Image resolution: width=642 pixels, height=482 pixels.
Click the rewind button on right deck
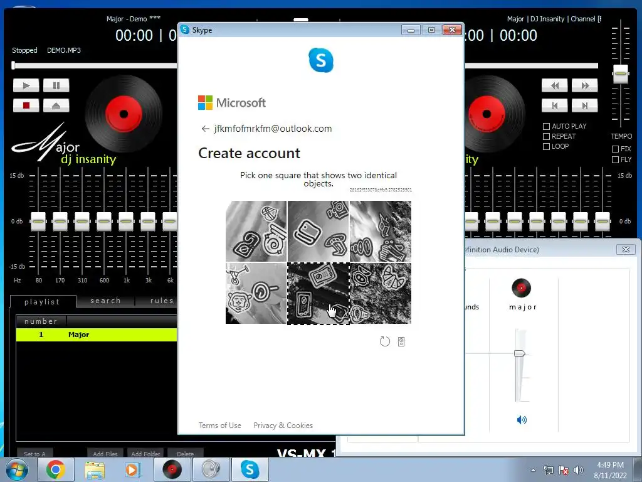tap(554, 85)
